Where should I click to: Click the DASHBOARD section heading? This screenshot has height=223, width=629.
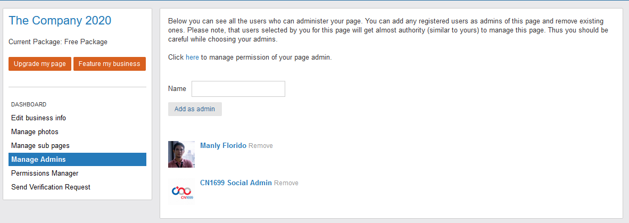29,105
